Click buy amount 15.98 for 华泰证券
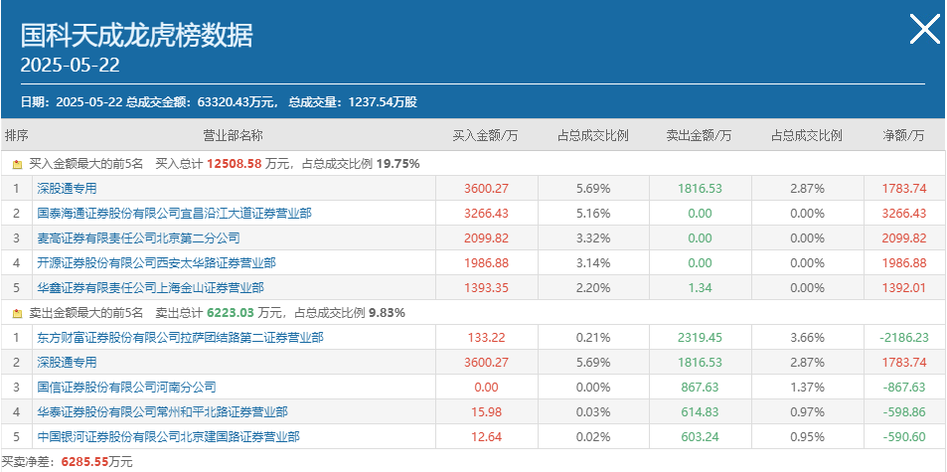 tap(486, 412)
